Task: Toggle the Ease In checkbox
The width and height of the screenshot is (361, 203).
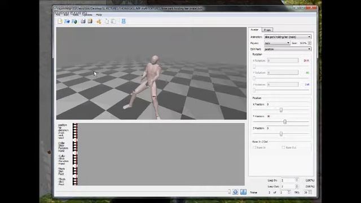Action: click(x=254, y=148)
